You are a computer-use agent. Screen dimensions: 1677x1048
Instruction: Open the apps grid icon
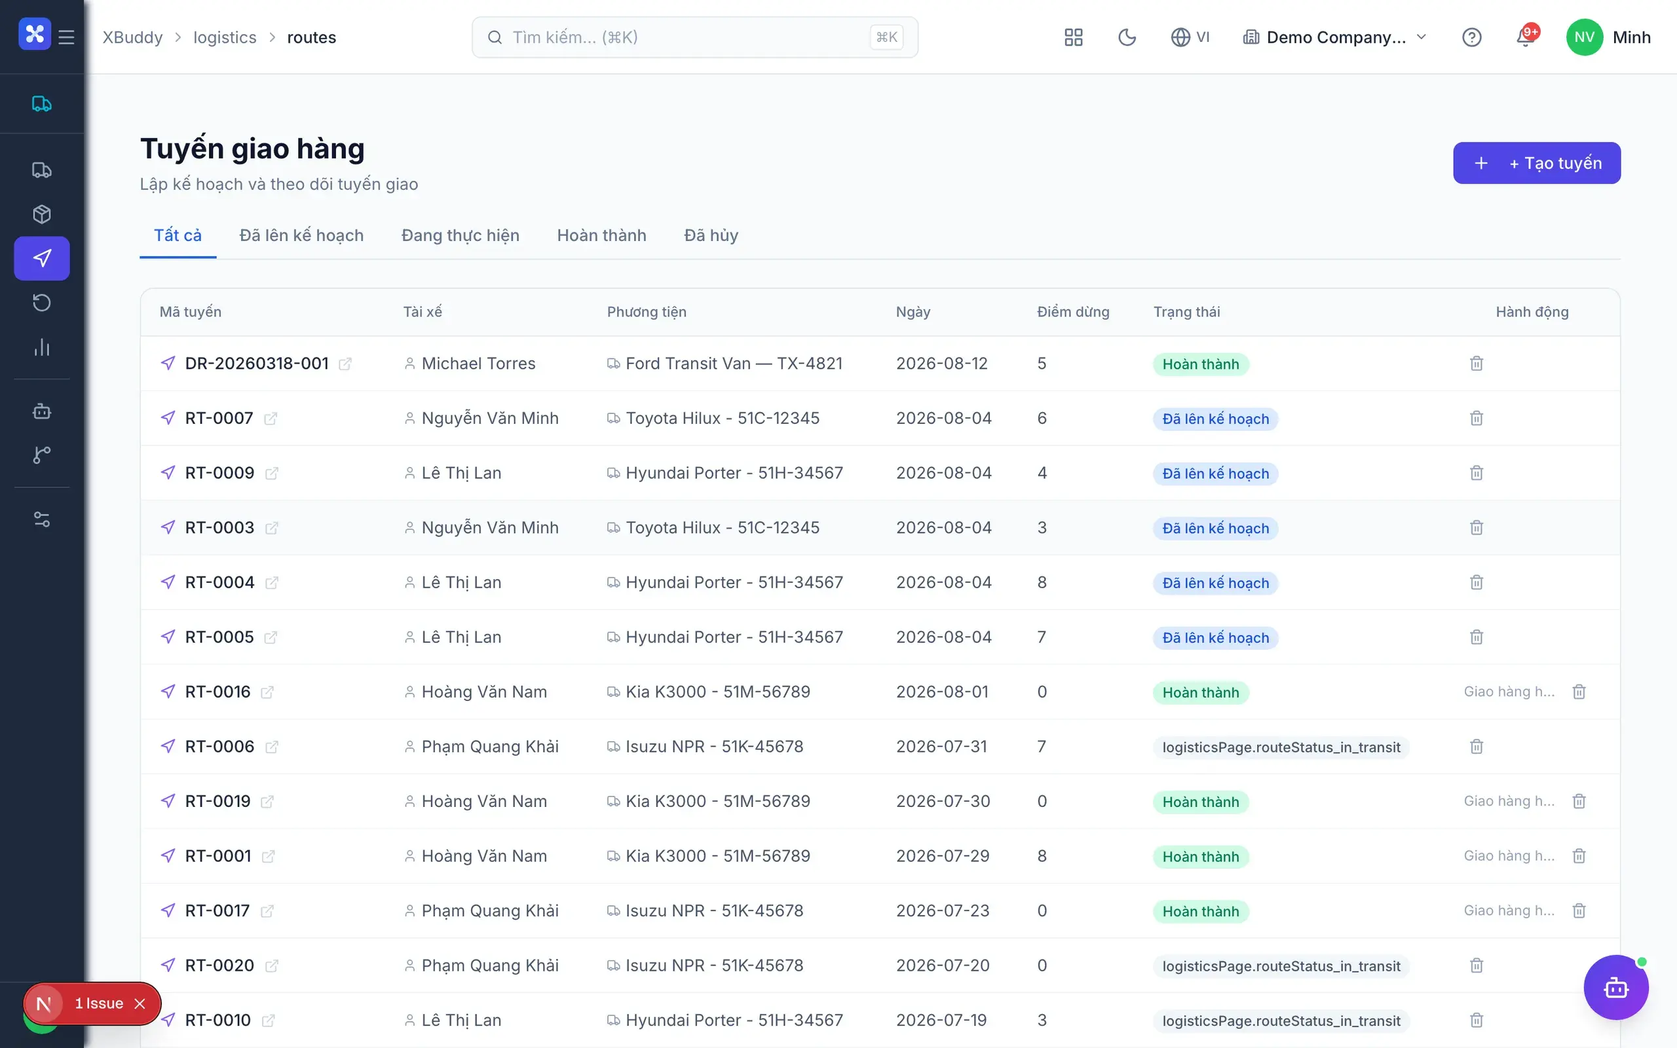pyautogui.click(x=1074, y=37)
